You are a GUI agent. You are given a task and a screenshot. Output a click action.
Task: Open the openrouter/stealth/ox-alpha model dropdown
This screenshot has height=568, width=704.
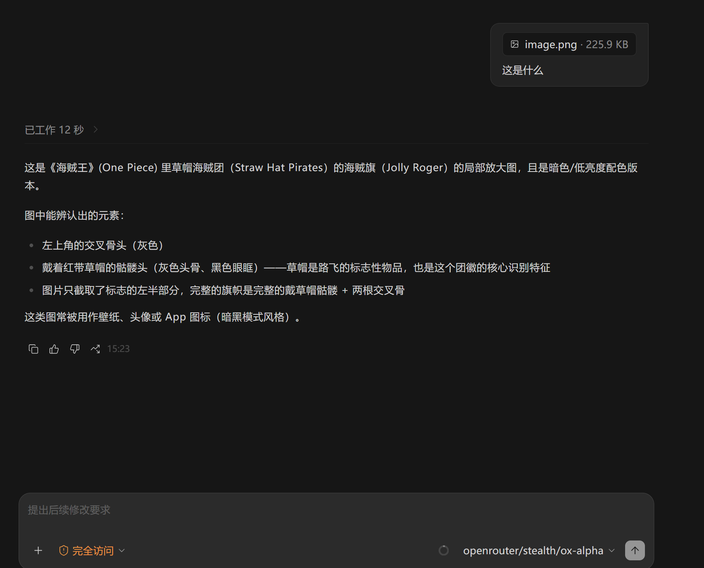(x=539, y=551)
